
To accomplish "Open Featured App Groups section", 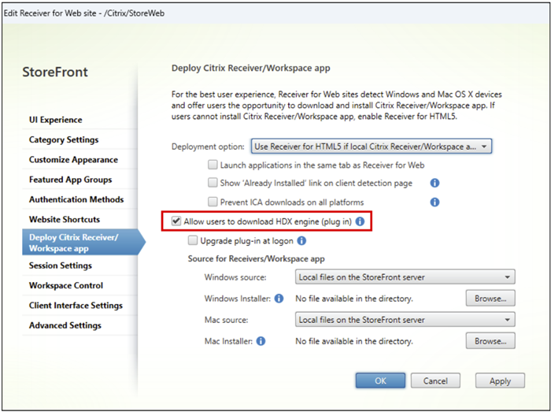I will click(70, 180).
